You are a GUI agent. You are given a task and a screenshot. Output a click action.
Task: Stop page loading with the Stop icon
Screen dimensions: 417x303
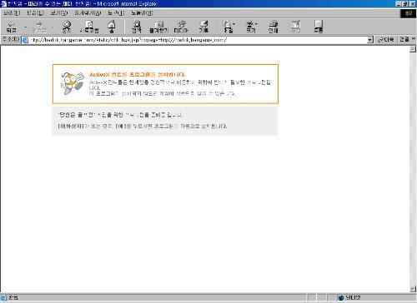click(x=67, y=27)
